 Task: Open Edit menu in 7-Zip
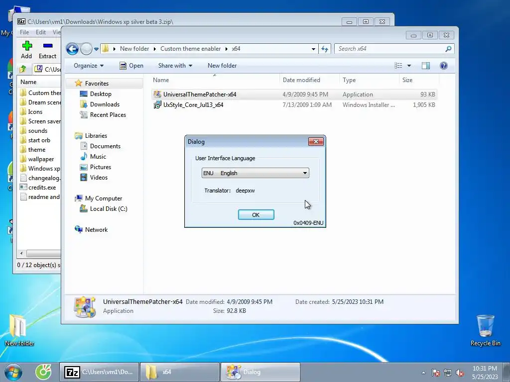(41, 32)
